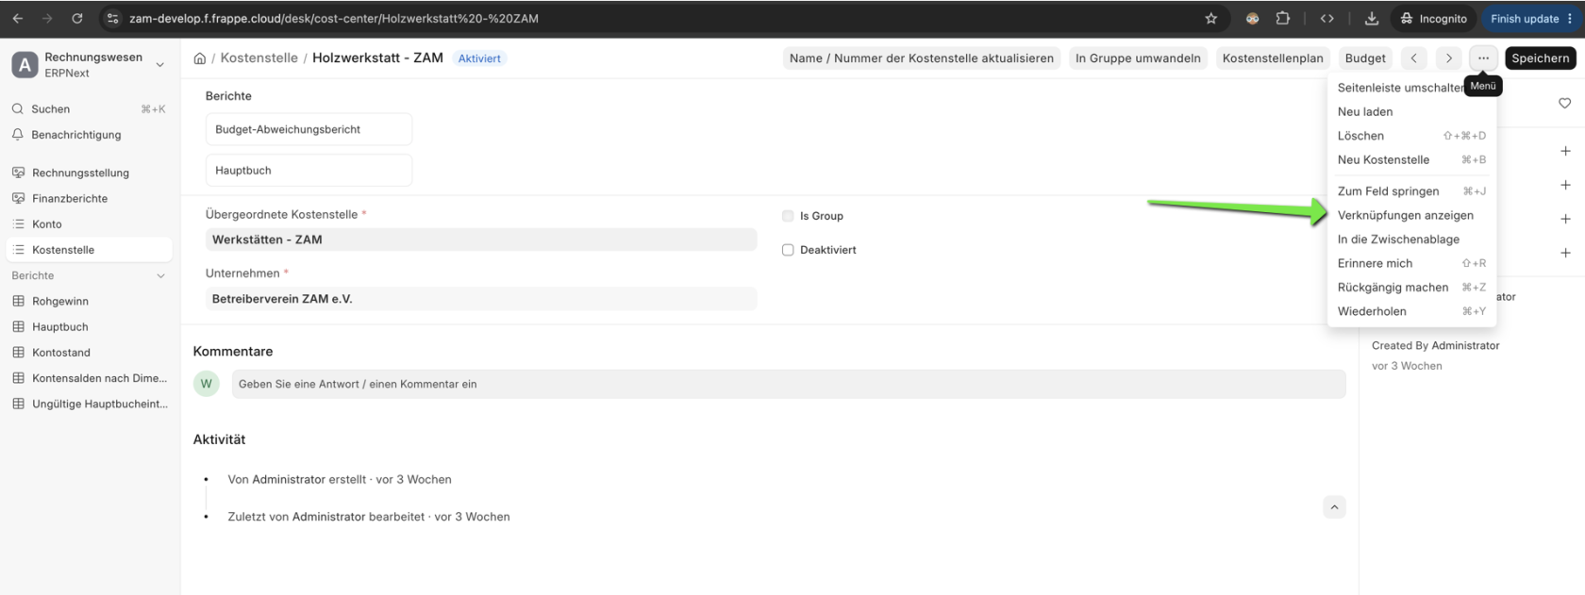
Task: Click the second plus icon in the right sidebar
Action: point(1565,185)
